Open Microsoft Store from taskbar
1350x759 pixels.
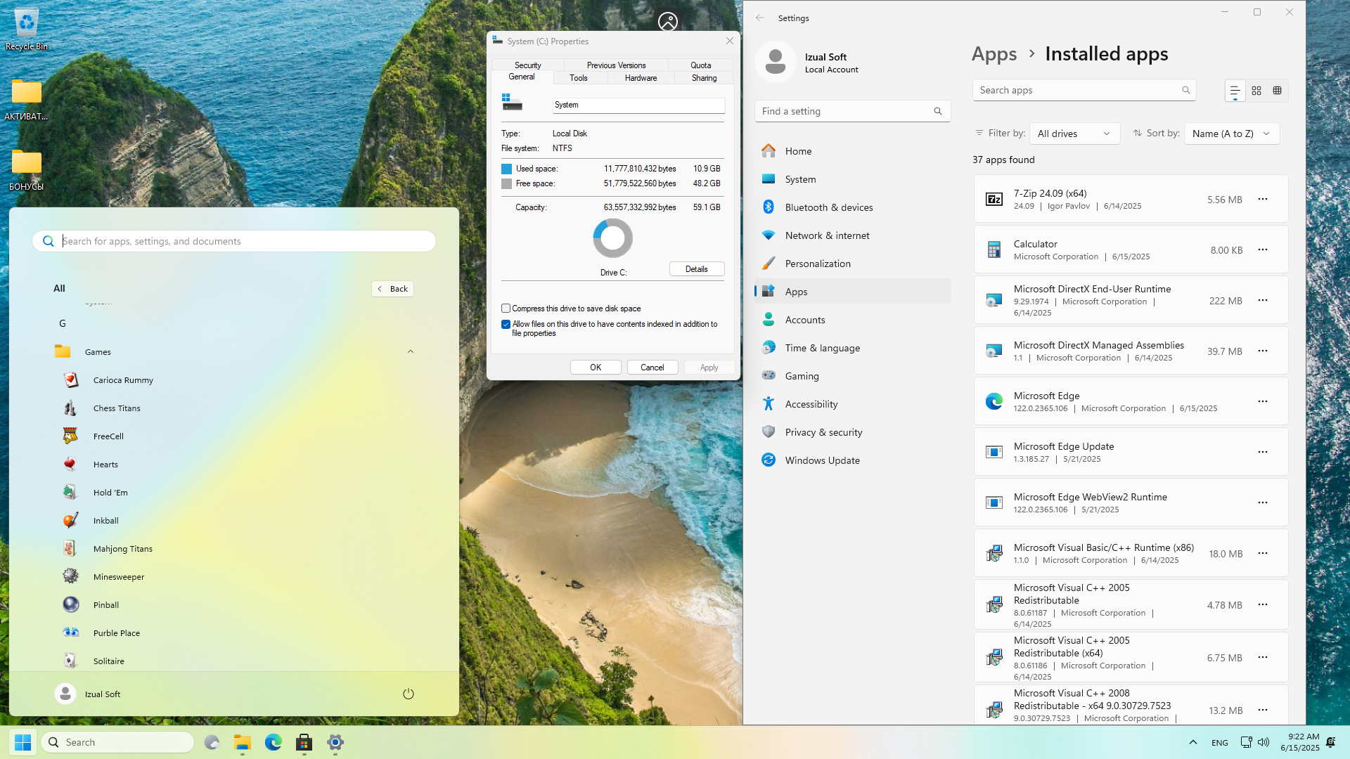pyautogui.click(x=304, y=742)
